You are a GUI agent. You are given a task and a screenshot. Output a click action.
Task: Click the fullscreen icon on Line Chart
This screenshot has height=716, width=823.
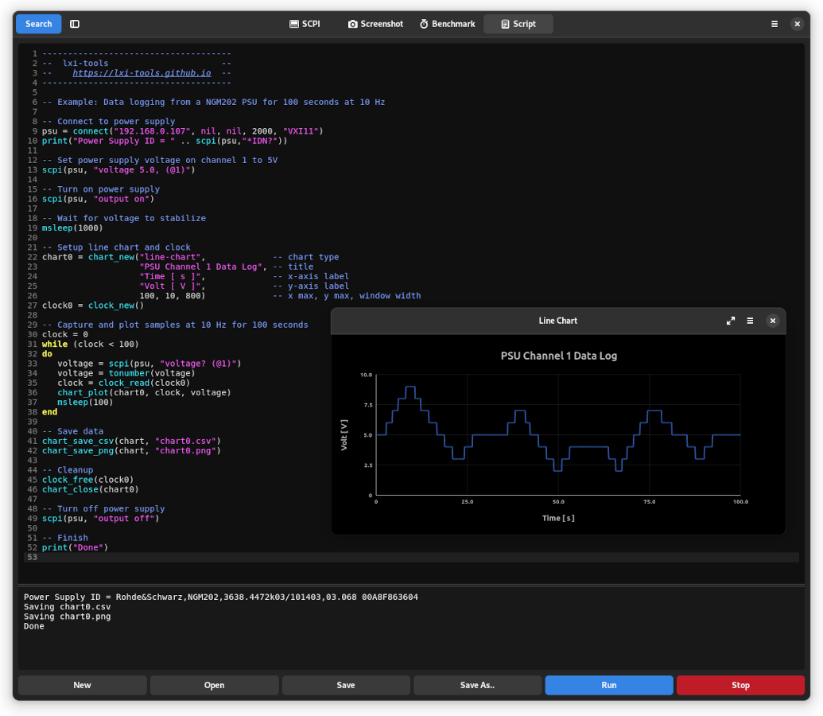(731, 321)
